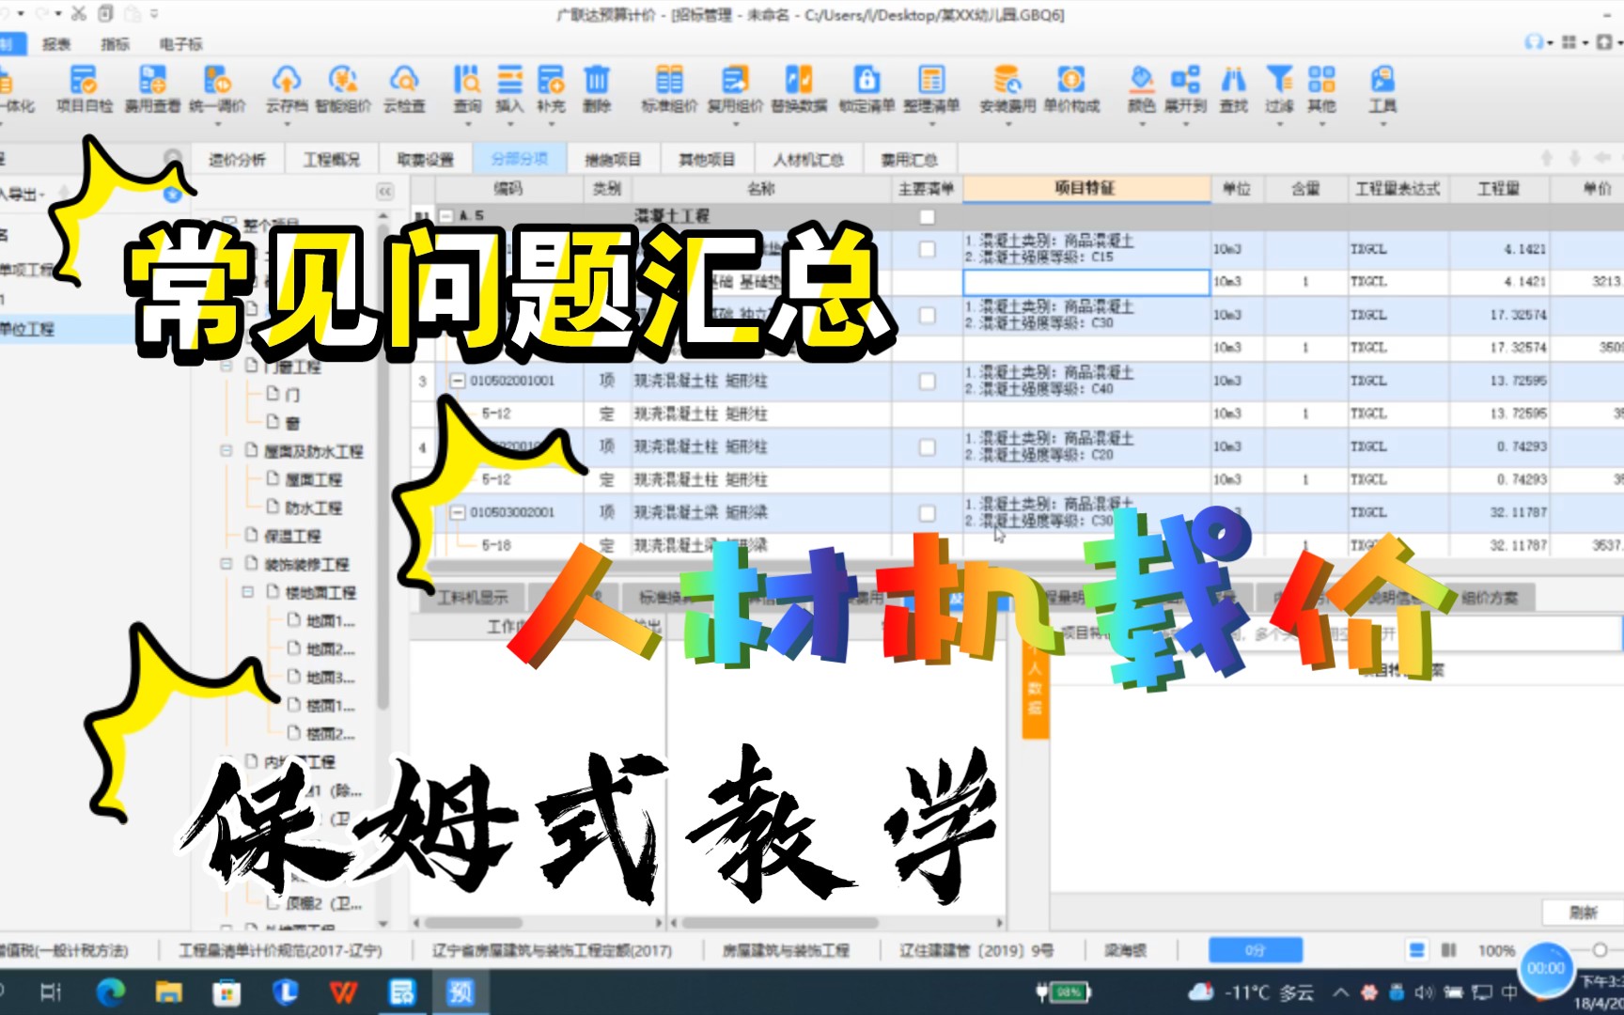This screenshot has width=1624, height=1015.
Task: Toggle 主要清单 checkbox in C40 row 010502001001
Action: click(927, 381)
